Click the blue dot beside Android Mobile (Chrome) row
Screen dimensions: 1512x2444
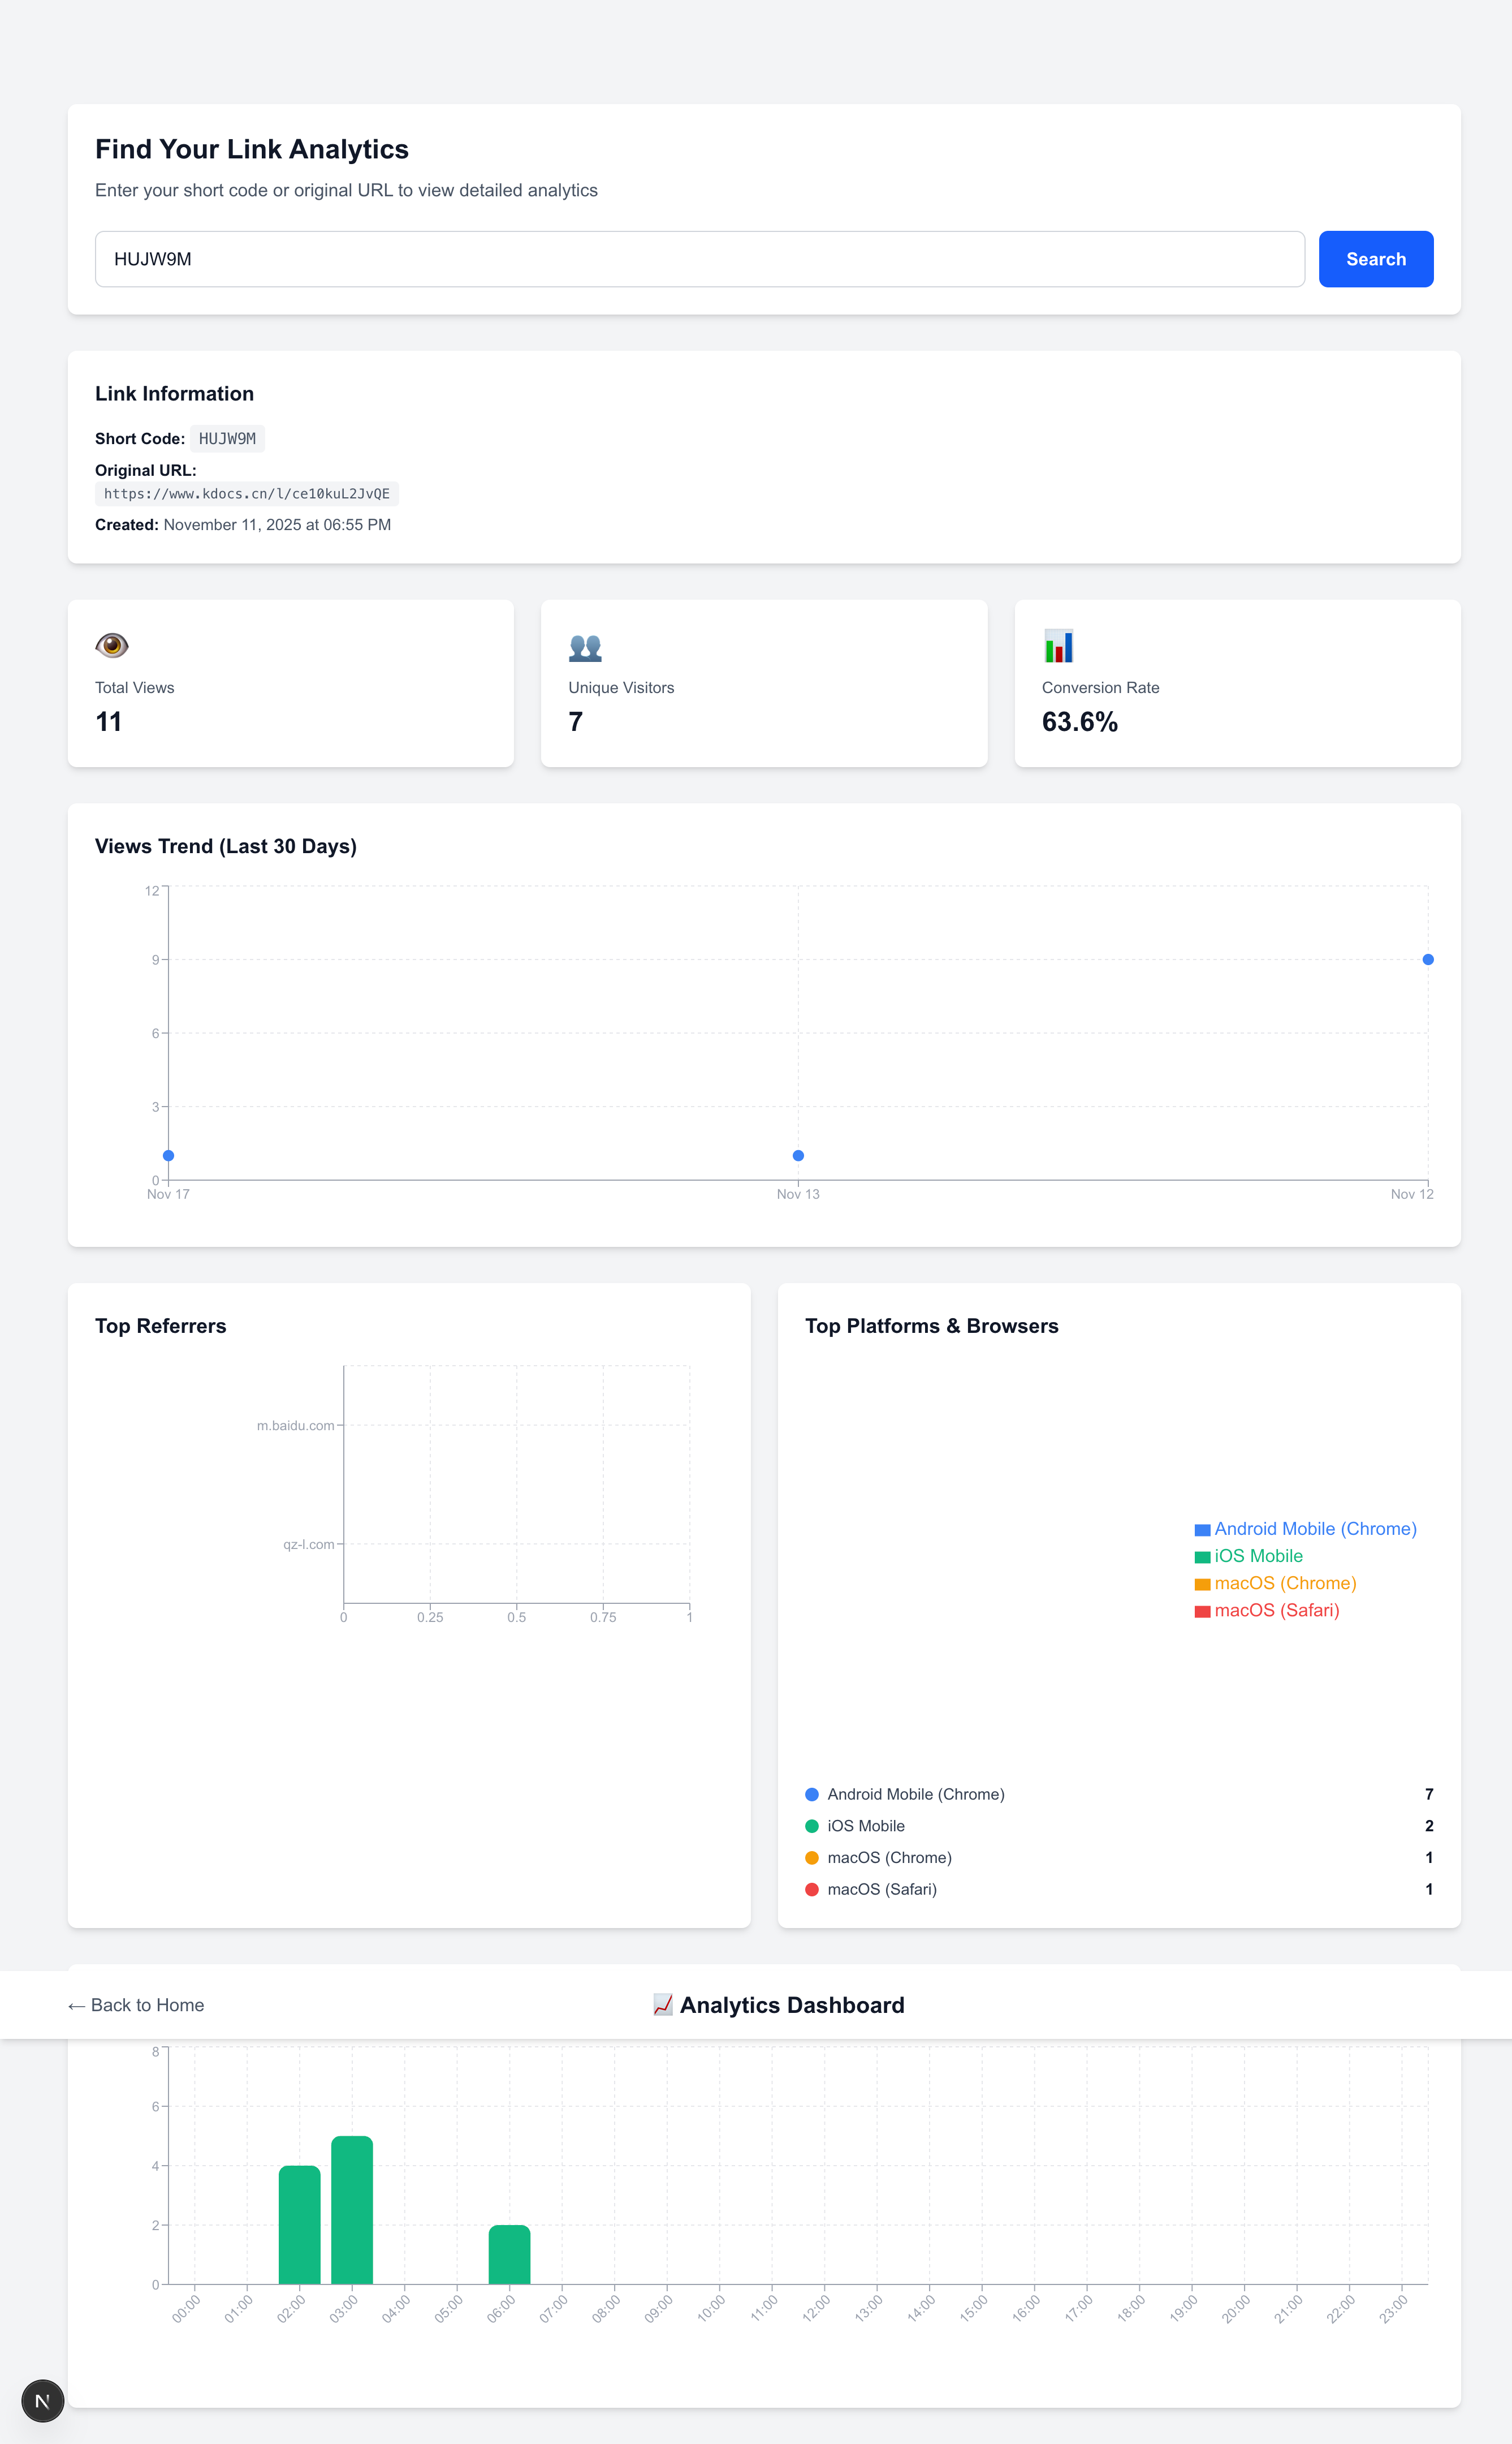pos(811,1794)
